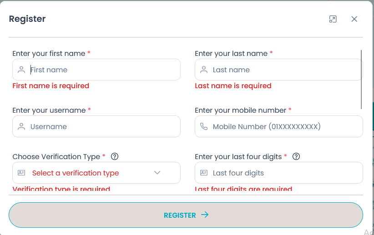Focus the Last four digits field
The width and height of the screenshot is (374, 235).
(x=284, y=173)
